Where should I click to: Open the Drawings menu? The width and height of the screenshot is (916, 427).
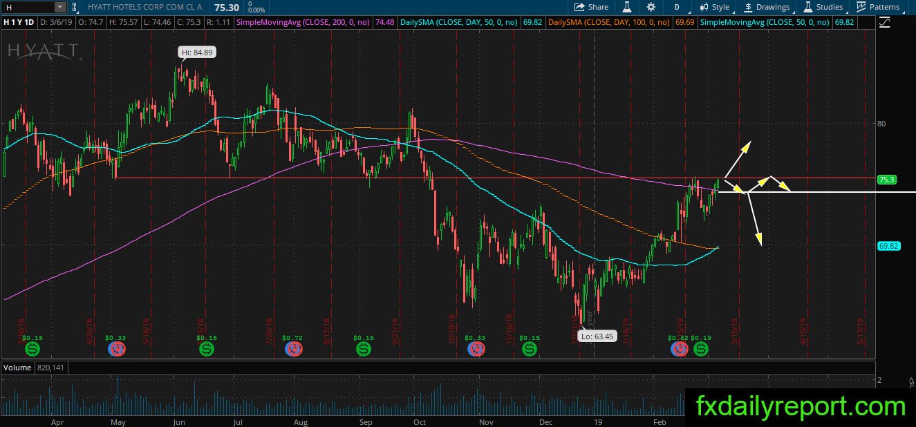point(767,7)
